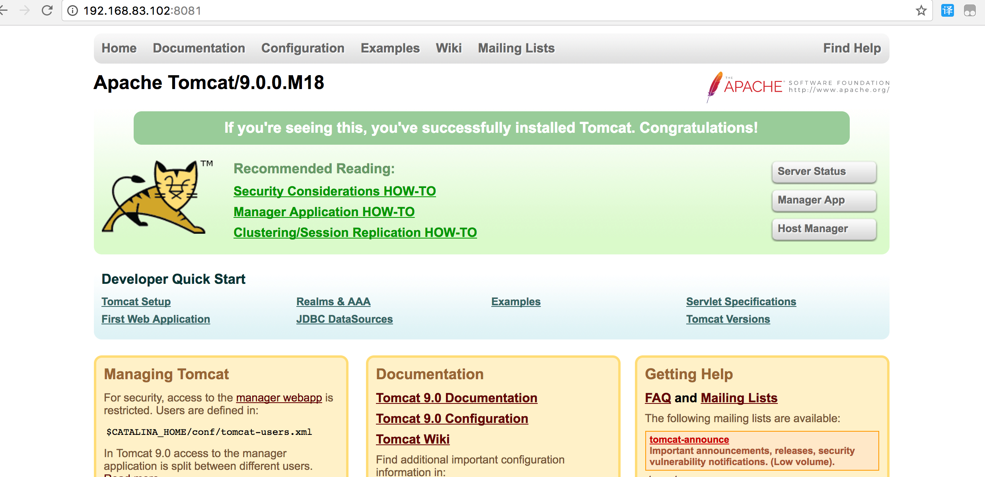Open Mailing Lists link in Getting Help
Screen dimensions: 985x477
tap(739, 398)
